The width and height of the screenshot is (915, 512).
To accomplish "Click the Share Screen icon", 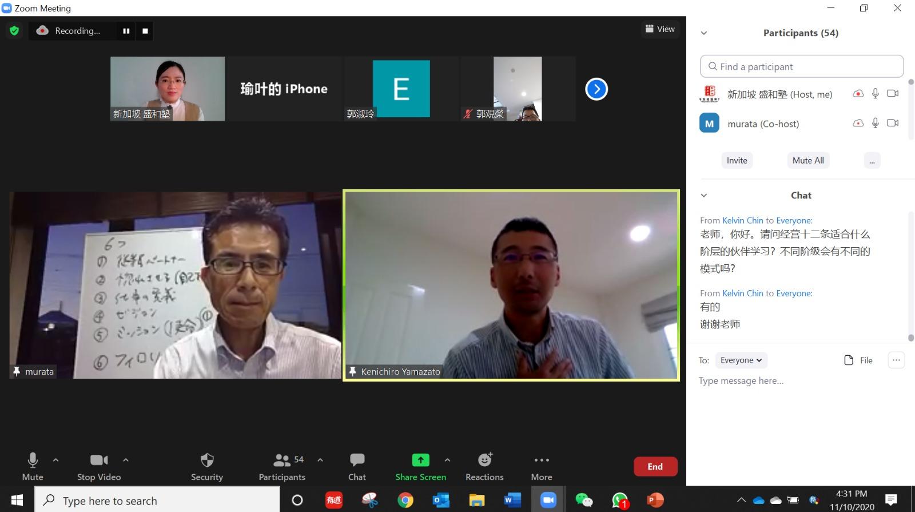I will tap(420, 461).
